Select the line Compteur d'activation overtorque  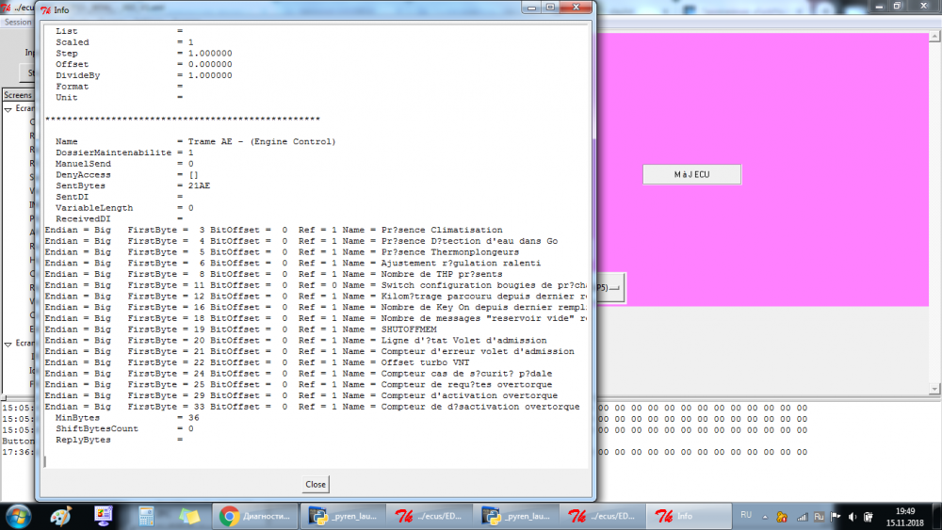pos(301,395)
